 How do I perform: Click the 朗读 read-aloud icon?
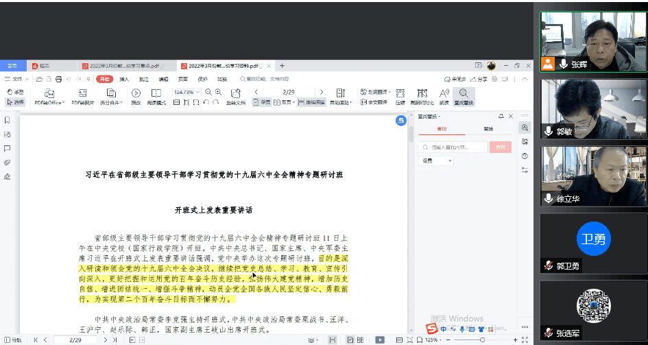pyautogui.click(x=444, y=97)
